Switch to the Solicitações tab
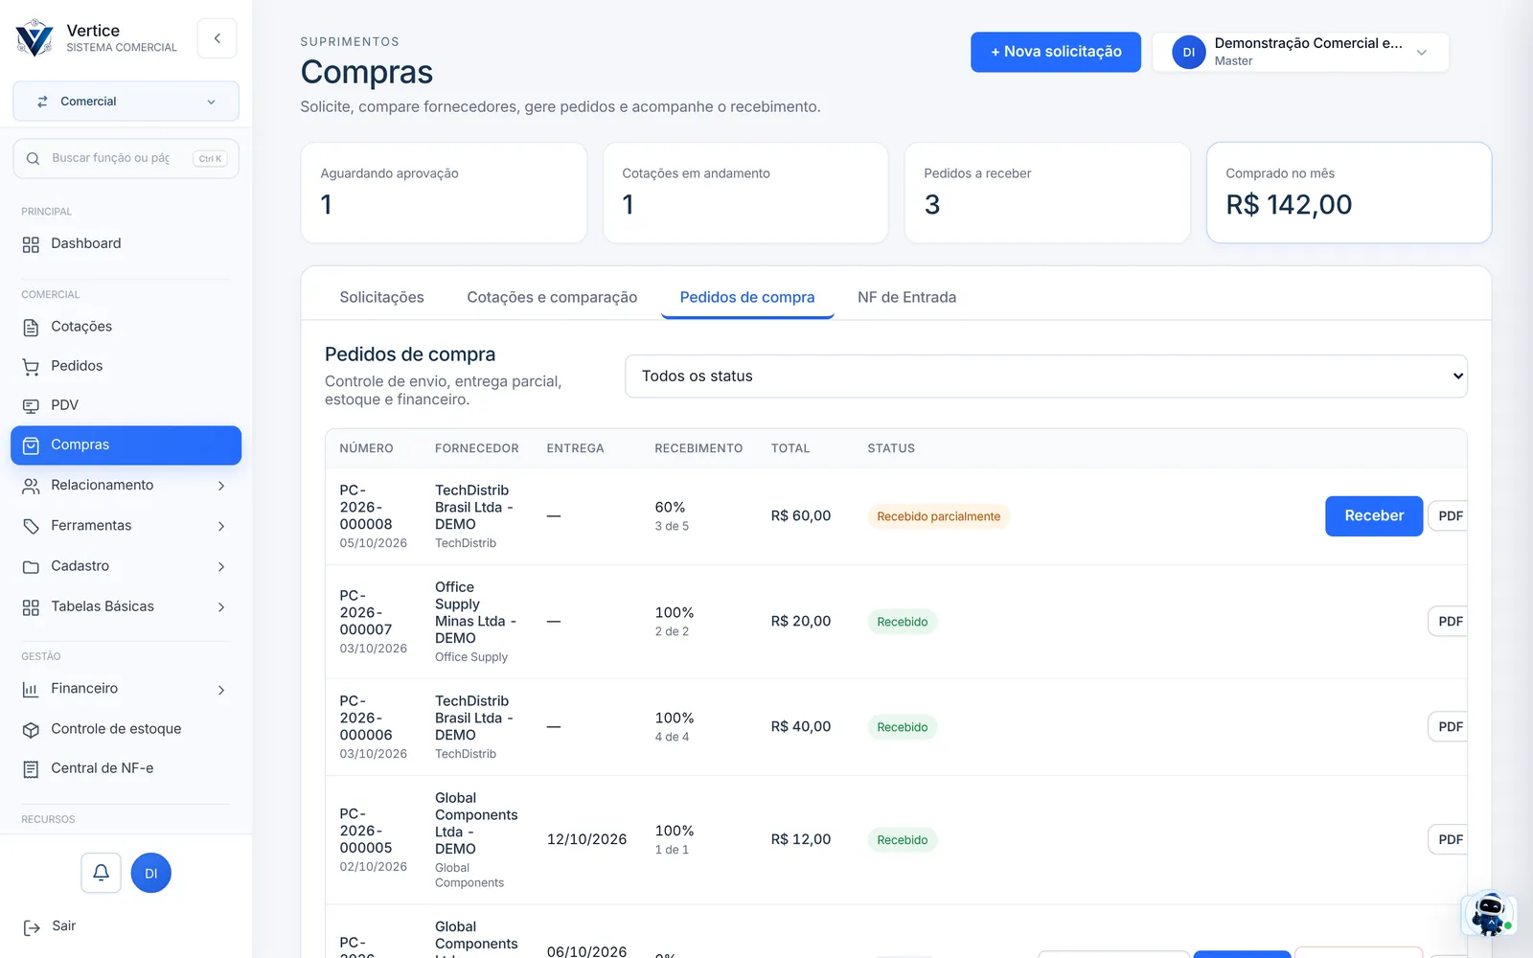Image resolution: width=1533 pixels, height=958 pixels. (381, 297)
